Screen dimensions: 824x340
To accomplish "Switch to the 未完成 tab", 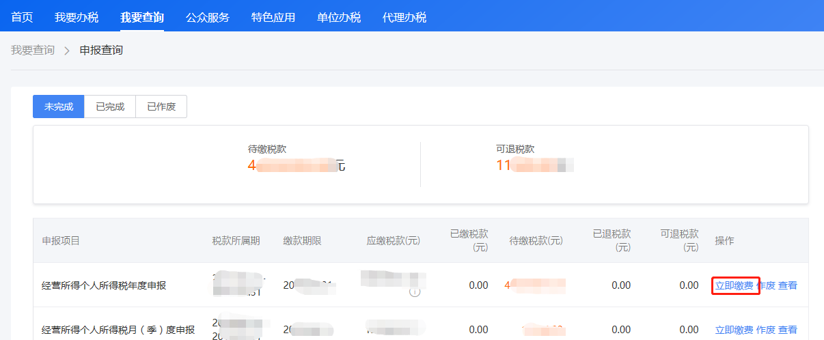I will point(59,107).
